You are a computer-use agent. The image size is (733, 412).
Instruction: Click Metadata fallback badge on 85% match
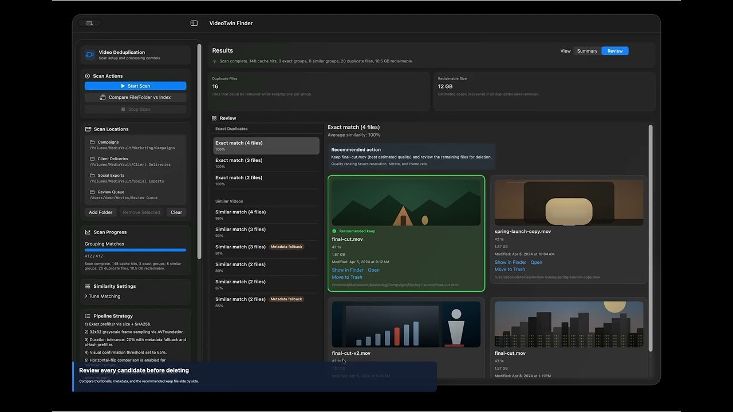click(286, 299)
